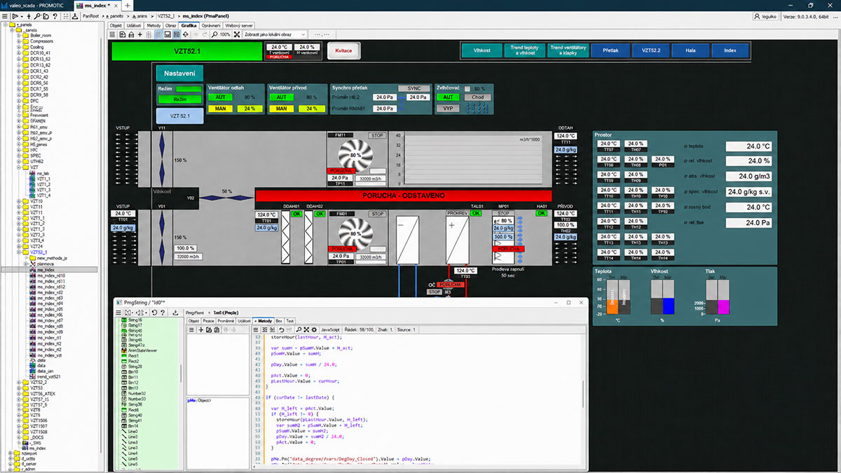Click the zoom magnifier icon beside 100%

214,34
